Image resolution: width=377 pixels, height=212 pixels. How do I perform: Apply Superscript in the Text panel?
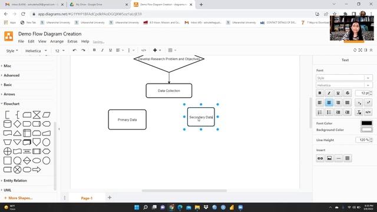(x=368, y=102)
